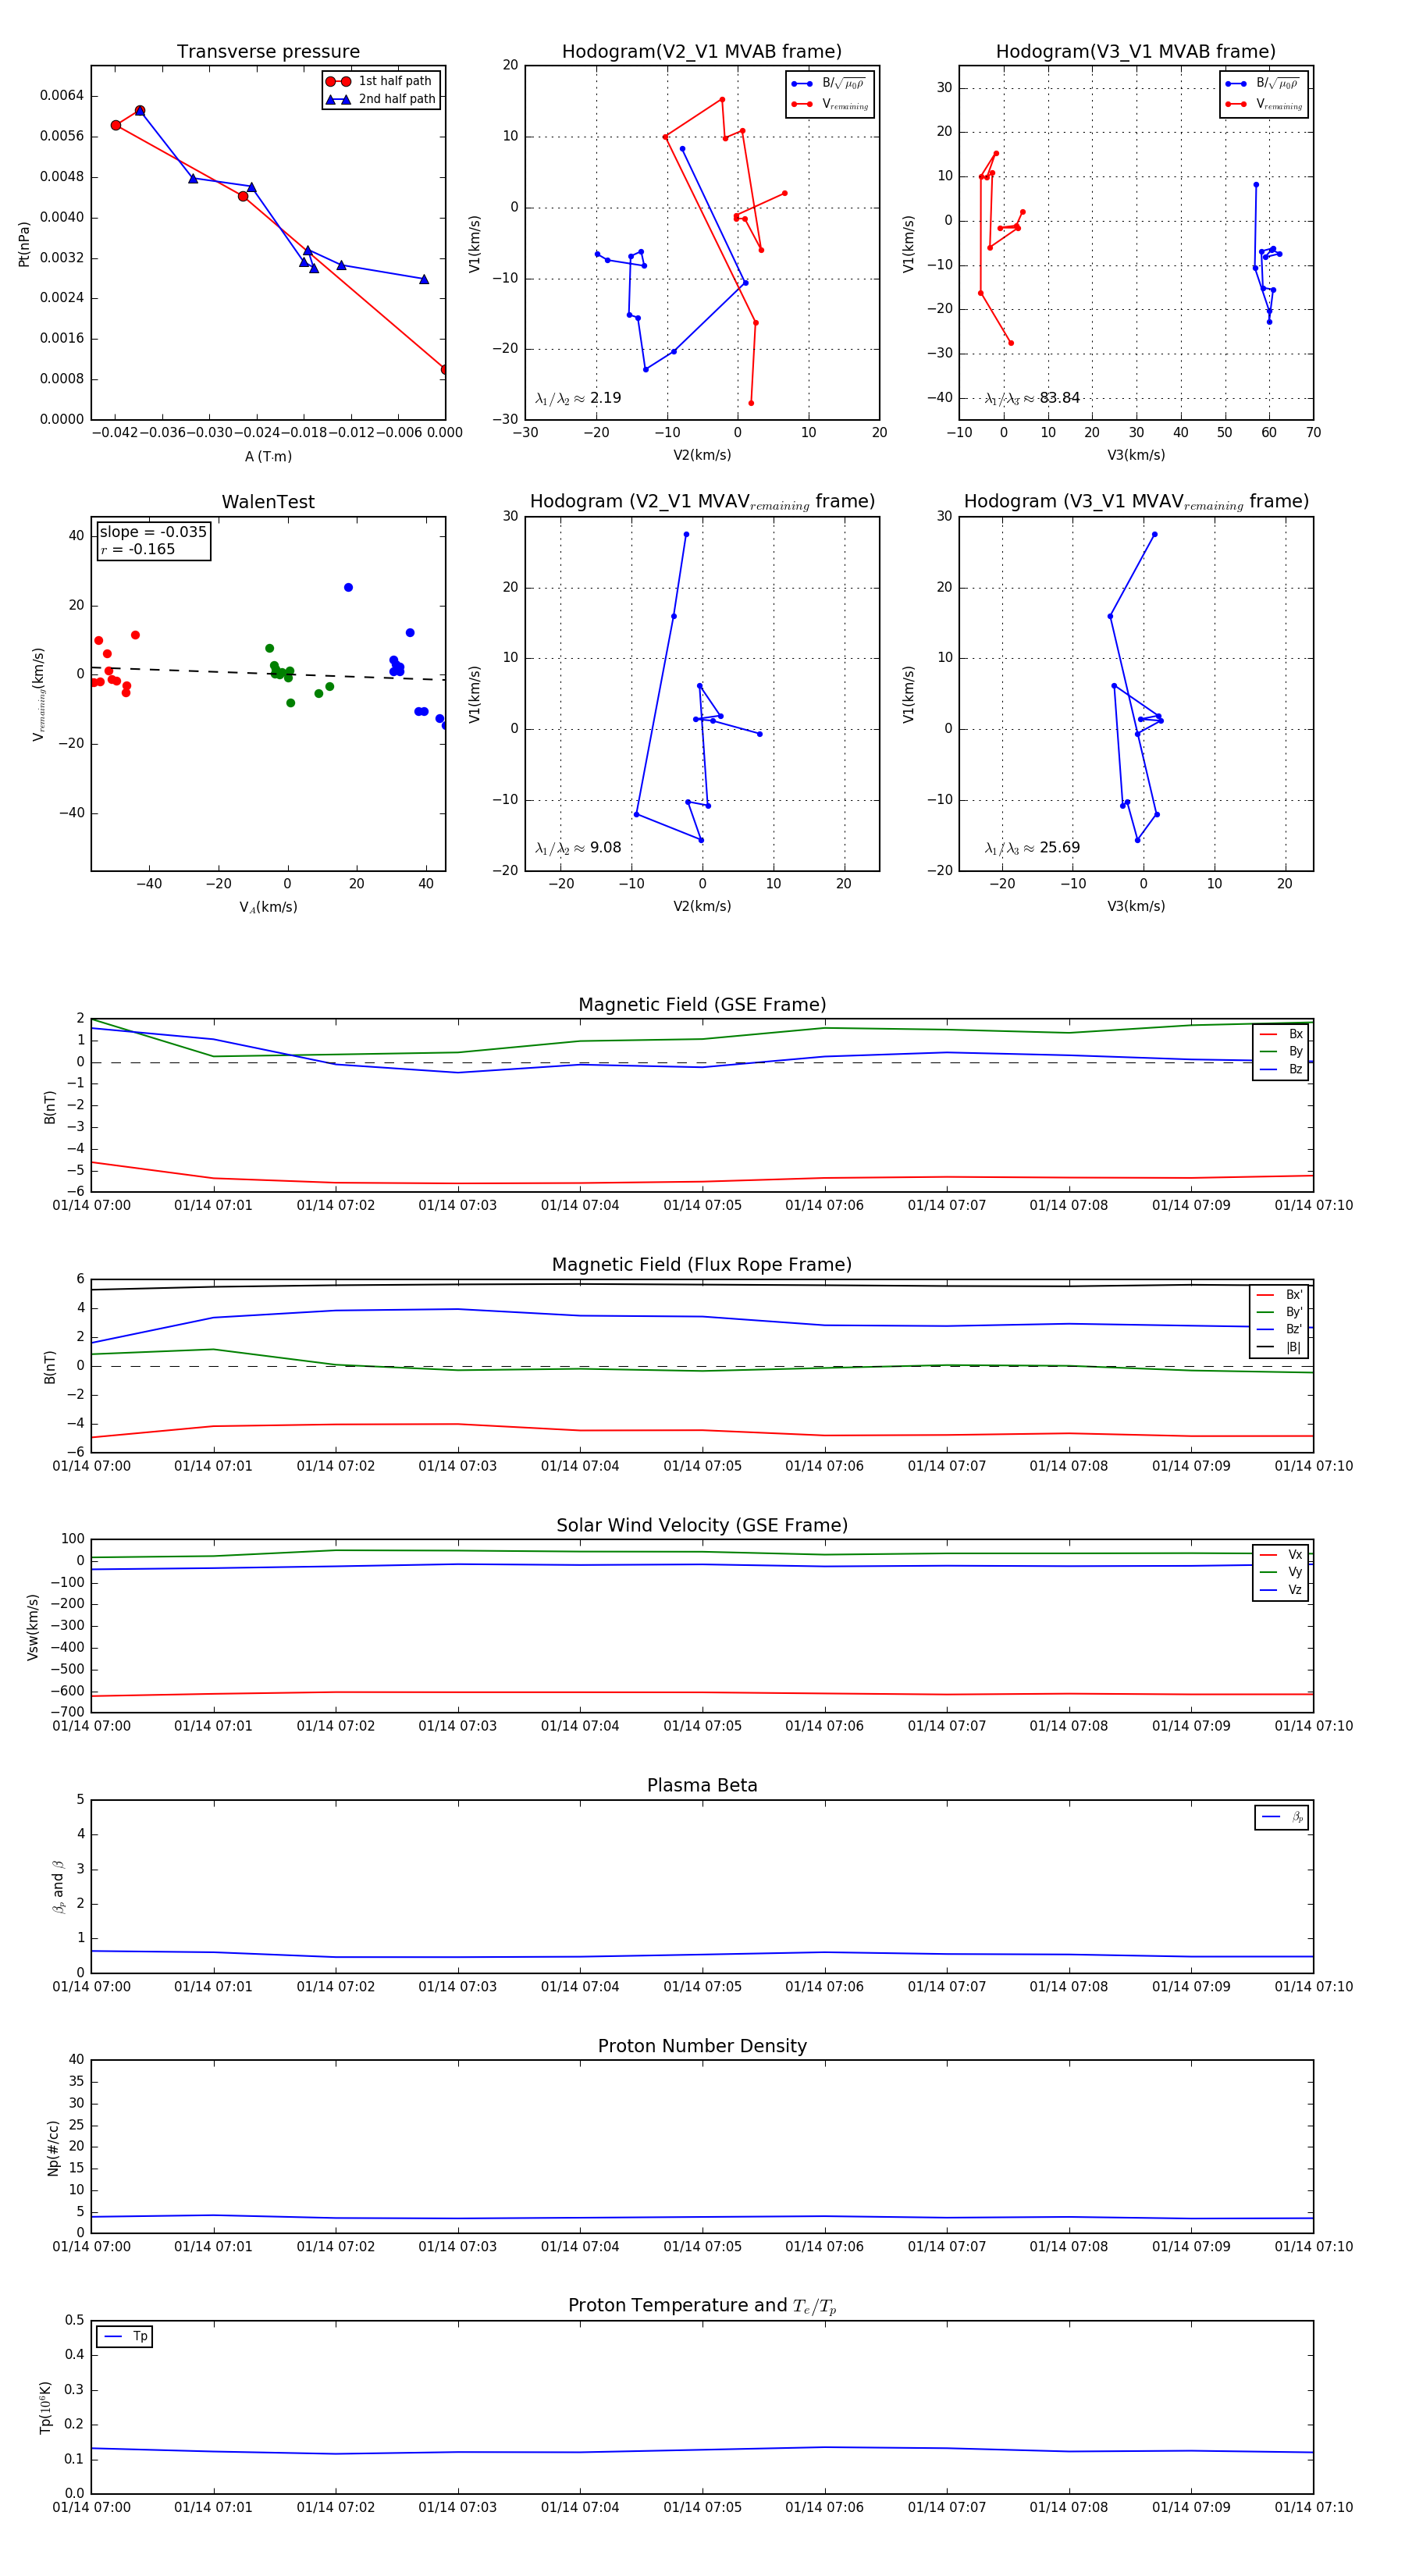This screenshot has width=1405, height=2576.
Task: Click the Hodogram V3_V1 MVAV remaining frame title
Action: (1136, 502)
